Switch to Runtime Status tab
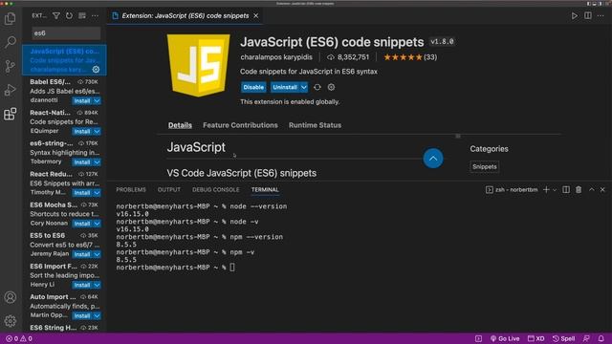612x344 pixels. pyautogui.click(x=315, y=125)
